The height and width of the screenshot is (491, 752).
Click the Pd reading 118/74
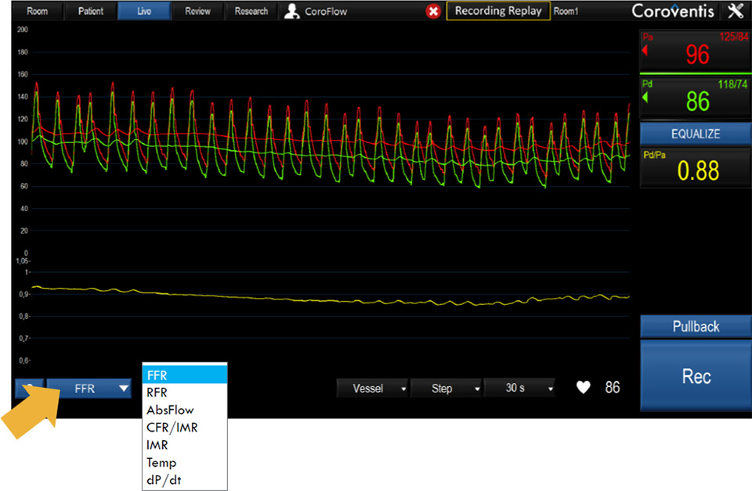coord(732,84)
